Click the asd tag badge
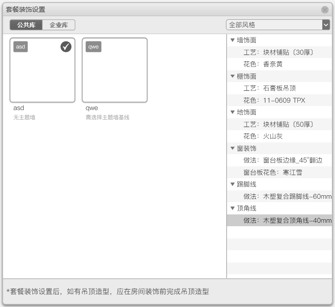 [21, 47]
